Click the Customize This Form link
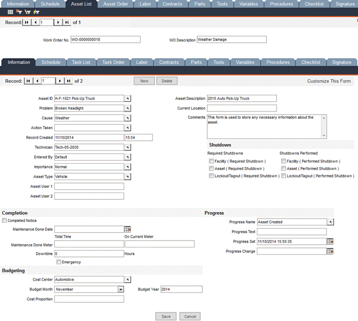 click(329, 81)
